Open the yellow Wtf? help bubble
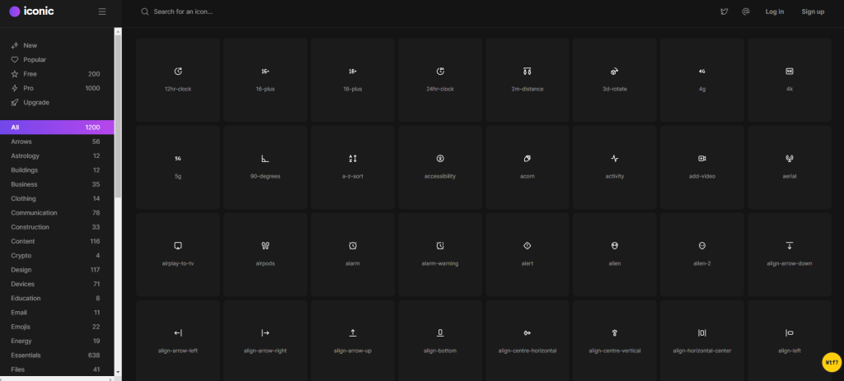Image resolution: width=844 pixels, height=381 pixels. click(x=832, y=361)
